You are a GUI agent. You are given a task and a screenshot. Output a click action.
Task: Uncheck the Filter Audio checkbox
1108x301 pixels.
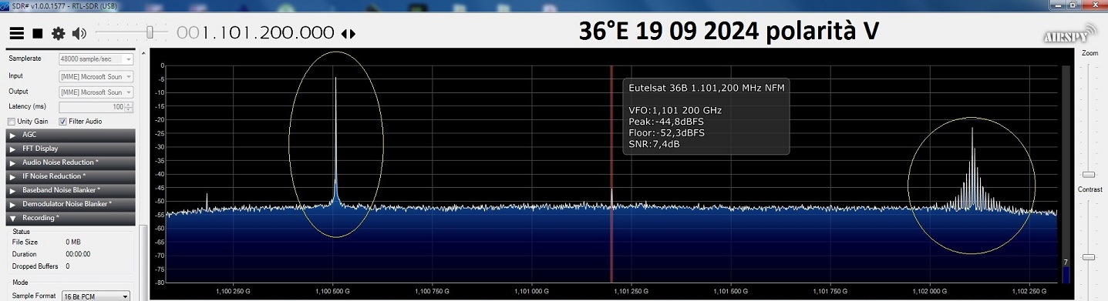(x=62, y=122)
